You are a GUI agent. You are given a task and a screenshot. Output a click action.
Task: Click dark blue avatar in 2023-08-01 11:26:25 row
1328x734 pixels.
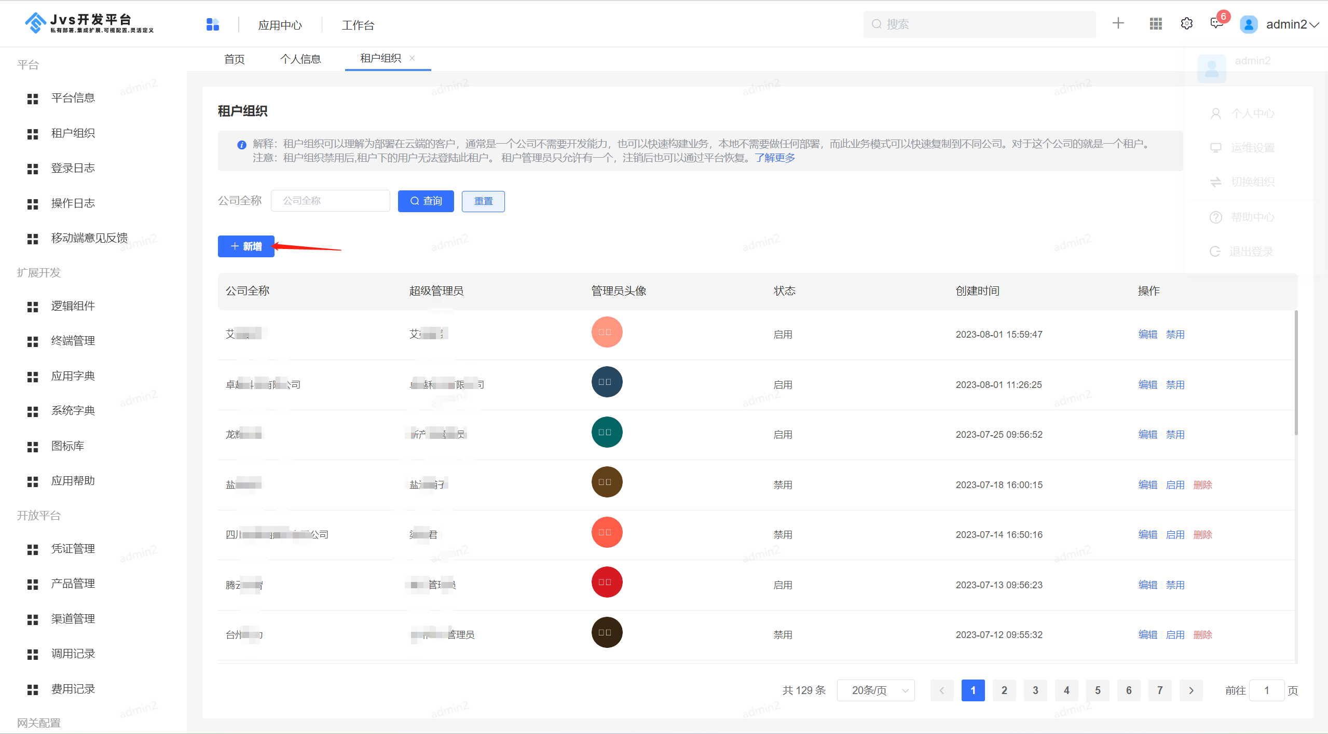click(607, 382)
